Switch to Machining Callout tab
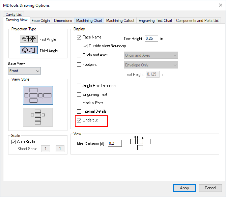226x197 pixels. tap(120, 21)
